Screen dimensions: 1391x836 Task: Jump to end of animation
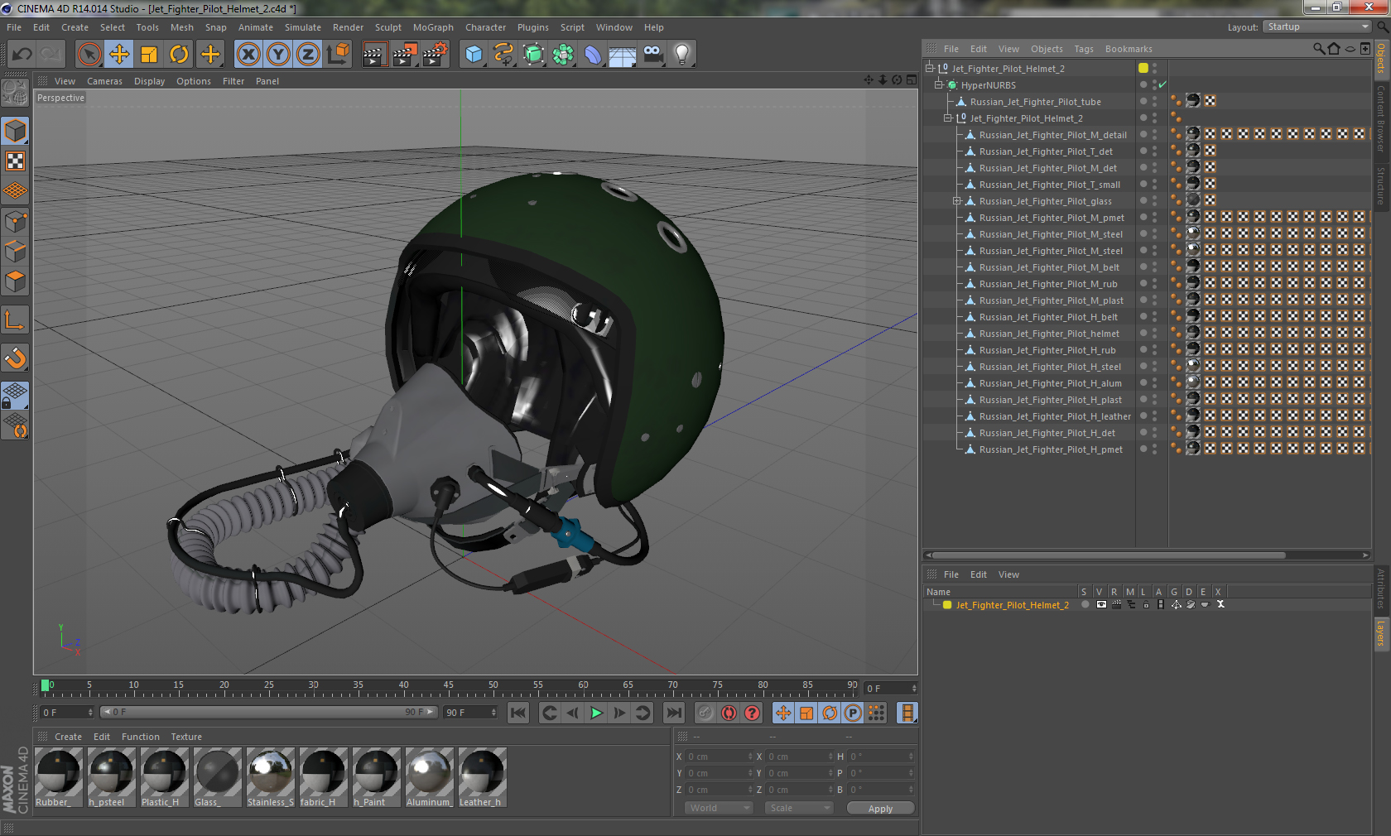(x=675, y=713)
